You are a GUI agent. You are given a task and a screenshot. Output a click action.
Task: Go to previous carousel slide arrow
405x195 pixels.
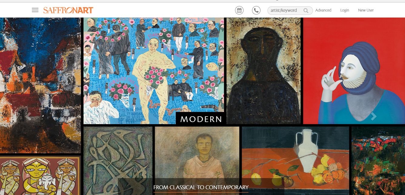coord(29,116)
